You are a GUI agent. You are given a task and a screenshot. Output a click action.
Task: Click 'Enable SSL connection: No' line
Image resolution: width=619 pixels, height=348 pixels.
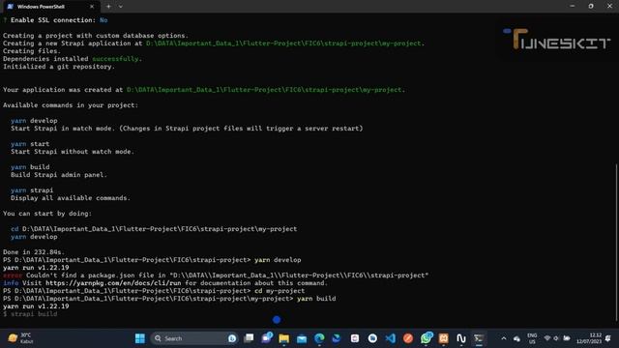pos(55,20)
